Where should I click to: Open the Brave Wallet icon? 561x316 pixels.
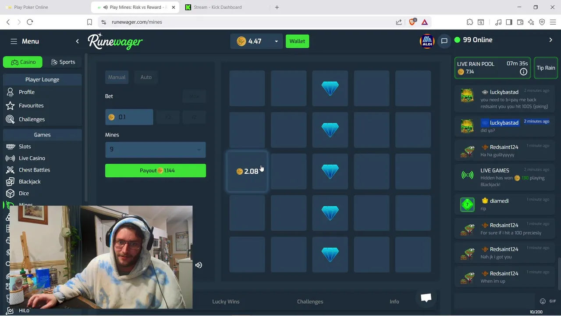[x=520, y=22]
